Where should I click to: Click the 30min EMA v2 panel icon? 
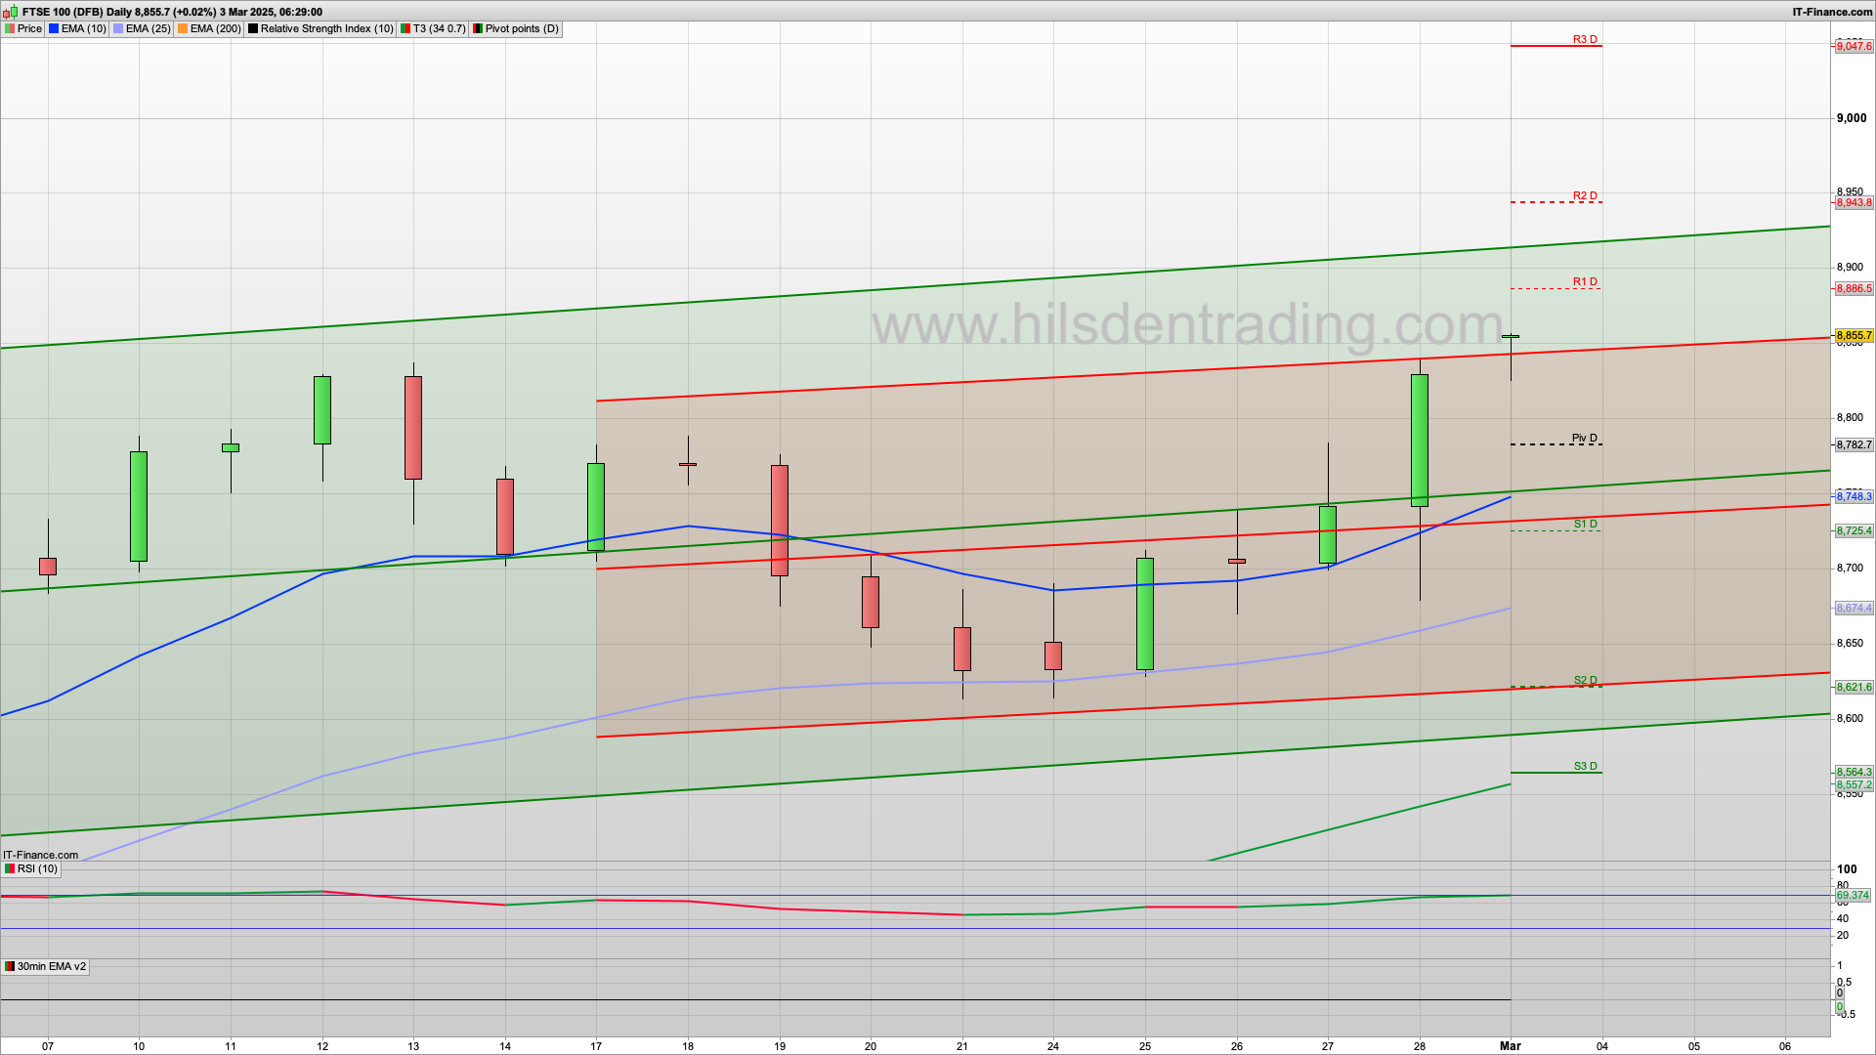(10, 967)
